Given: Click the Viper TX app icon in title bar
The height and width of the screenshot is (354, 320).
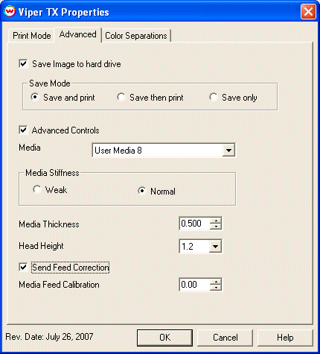Looking at the screenshot, I should tap(10, 11).
